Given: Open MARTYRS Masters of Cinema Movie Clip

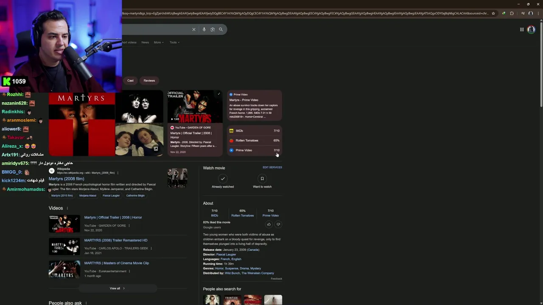Looking at the screenshot, I should (x=117, y=263).
